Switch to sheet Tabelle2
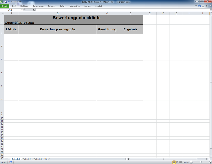Screen dimensions: 212x164 pyautogui.click(x=27, y=159)
